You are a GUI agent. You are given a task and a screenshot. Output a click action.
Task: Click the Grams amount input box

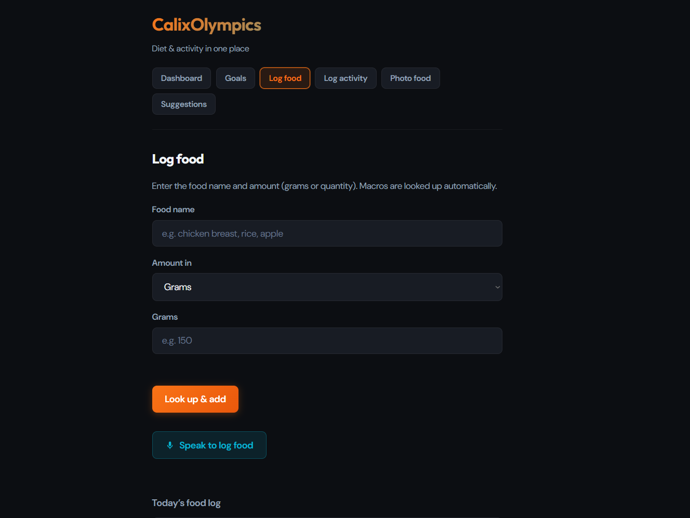point(327,341)
